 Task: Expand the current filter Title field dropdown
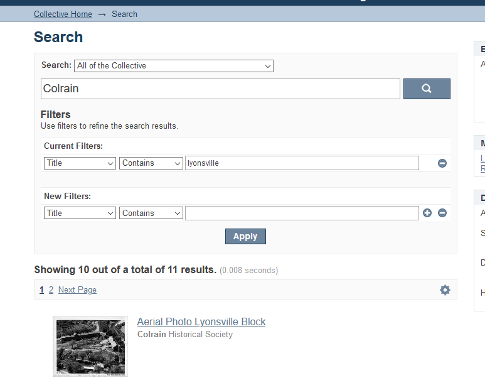(80, 163)
